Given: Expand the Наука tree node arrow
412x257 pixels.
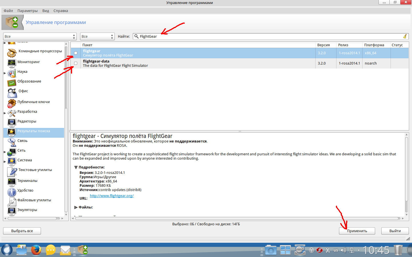Looking at the screenshot, I should 5,73.
